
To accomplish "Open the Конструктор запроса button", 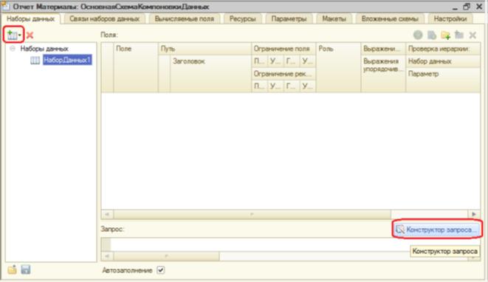I will [x=437, y=230].
